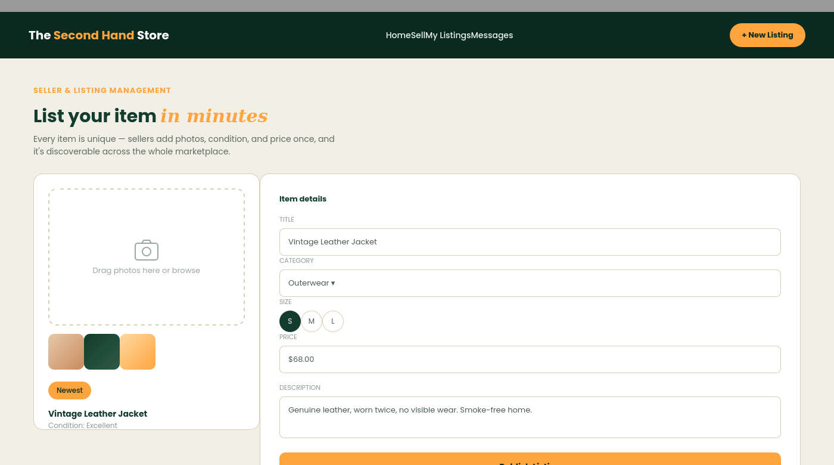
Task: Click The Second Hand Store logo
Action: point(99,35)
